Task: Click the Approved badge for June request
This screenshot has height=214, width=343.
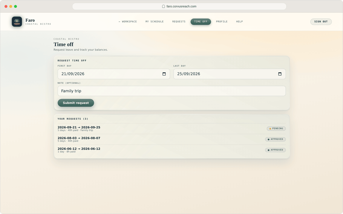Action: pyautogui.click(x=275, y=150)
